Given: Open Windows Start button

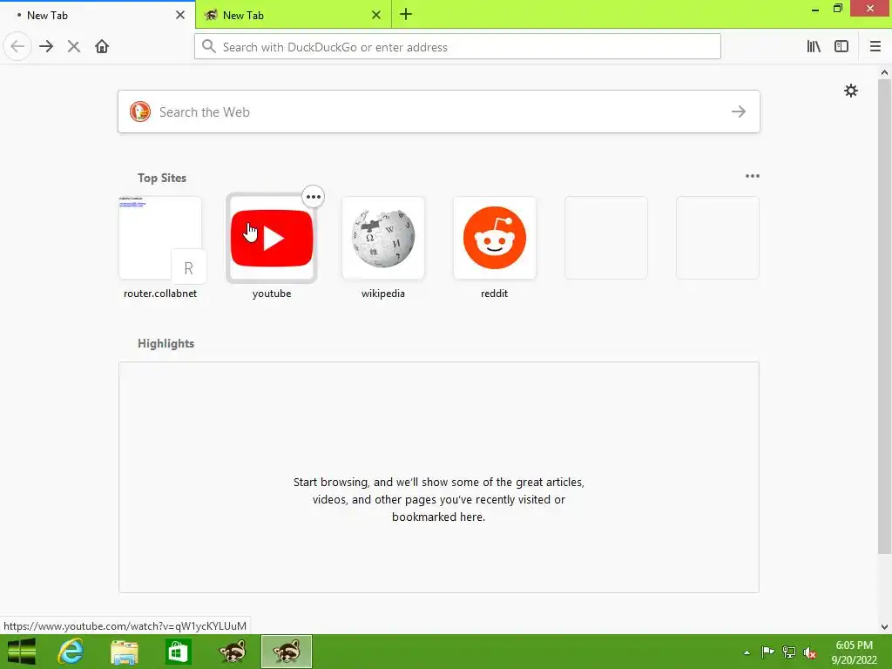Looking at the screenshot, I should coord(22,652).
